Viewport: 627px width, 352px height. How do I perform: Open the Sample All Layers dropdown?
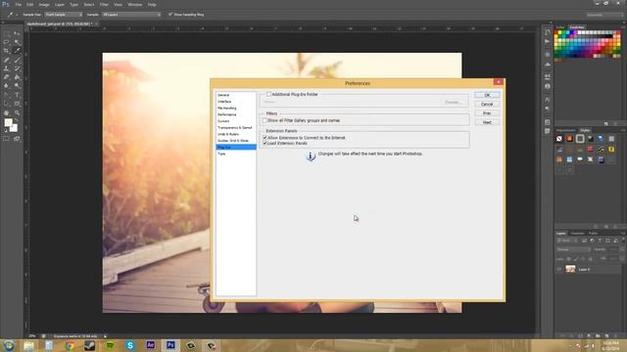tap(131, 15)
